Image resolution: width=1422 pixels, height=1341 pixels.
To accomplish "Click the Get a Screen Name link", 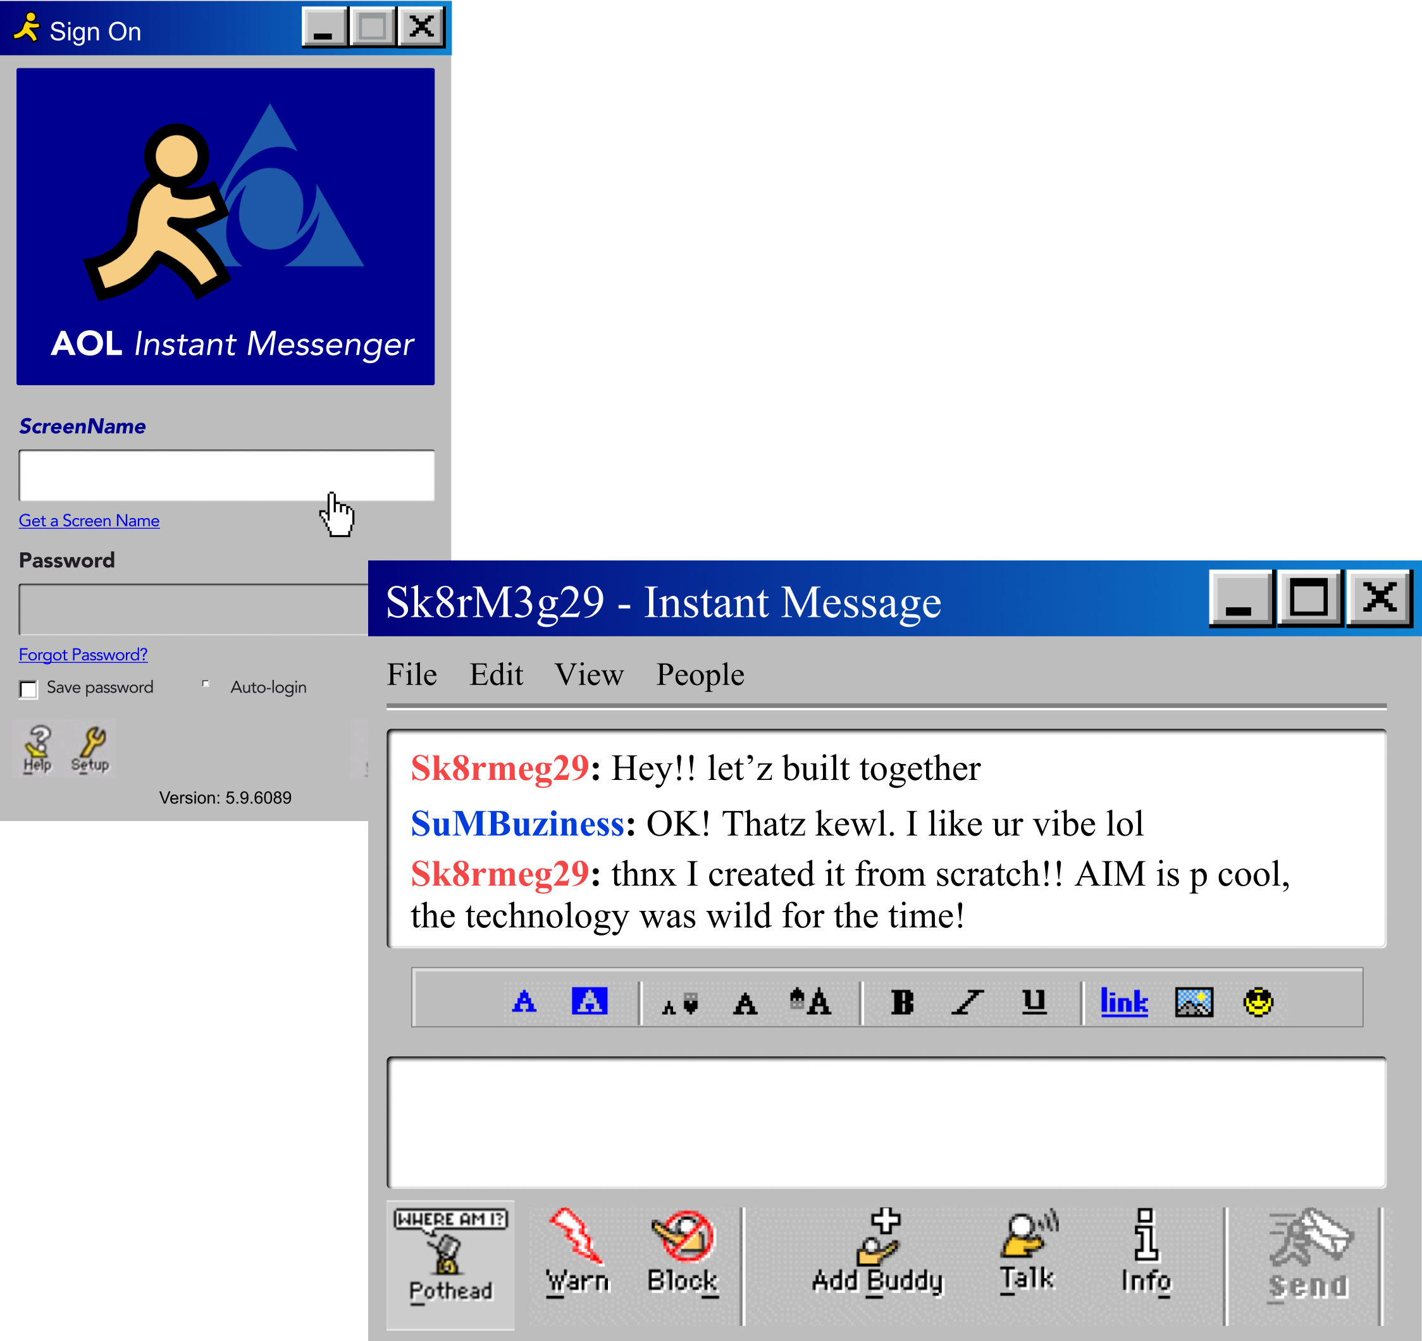I will click(89, 521).
